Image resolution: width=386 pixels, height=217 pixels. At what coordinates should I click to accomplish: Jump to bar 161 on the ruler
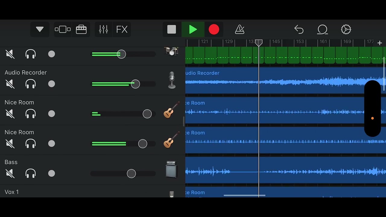point(323,42)
